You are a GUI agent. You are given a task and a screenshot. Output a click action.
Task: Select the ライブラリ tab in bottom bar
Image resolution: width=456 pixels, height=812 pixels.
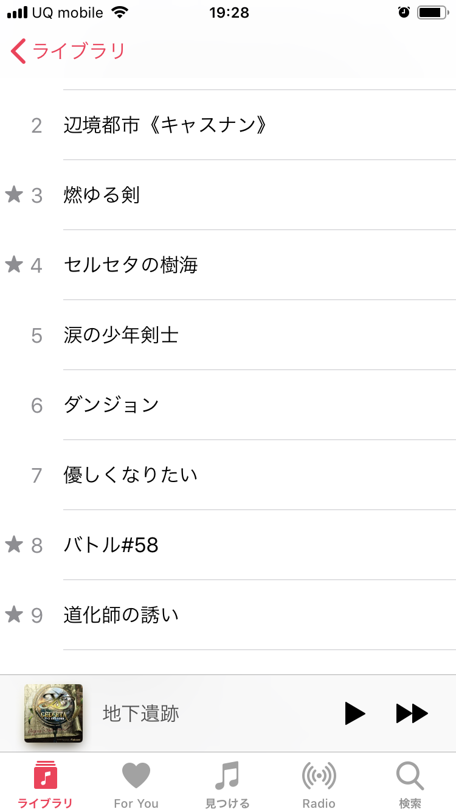46,785
